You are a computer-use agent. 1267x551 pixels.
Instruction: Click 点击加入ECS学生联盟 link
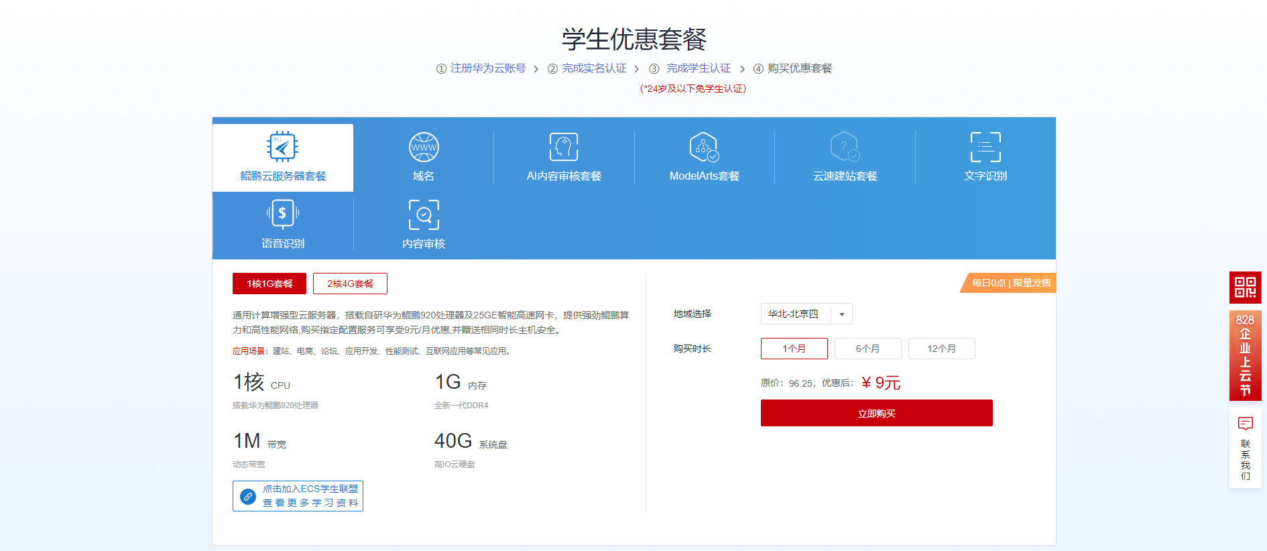click(310, 489)
